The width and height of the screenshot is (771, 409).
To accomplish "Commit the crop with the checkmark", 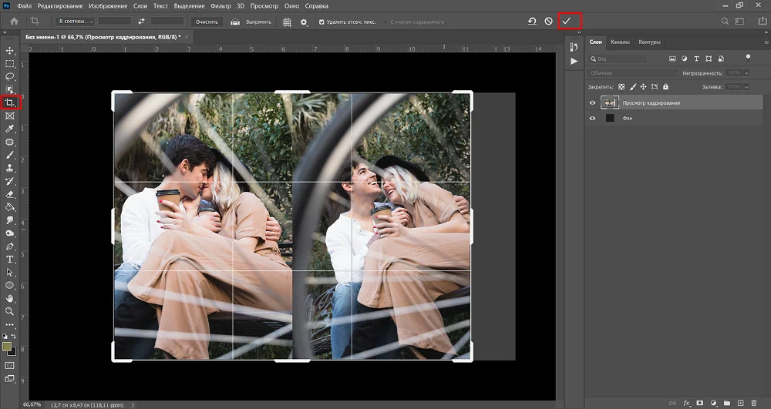I will [567, 21].
